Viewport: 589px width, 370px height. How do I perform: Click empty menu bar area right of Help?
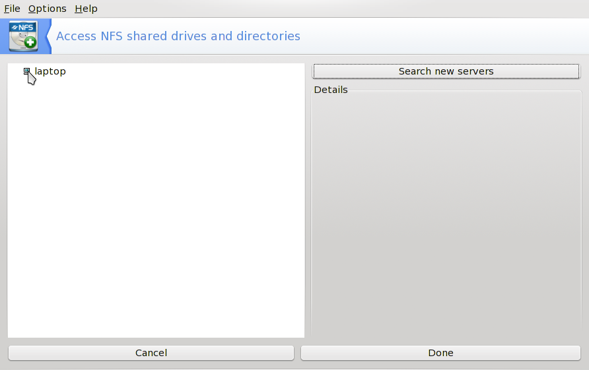(x=330, y=9)
